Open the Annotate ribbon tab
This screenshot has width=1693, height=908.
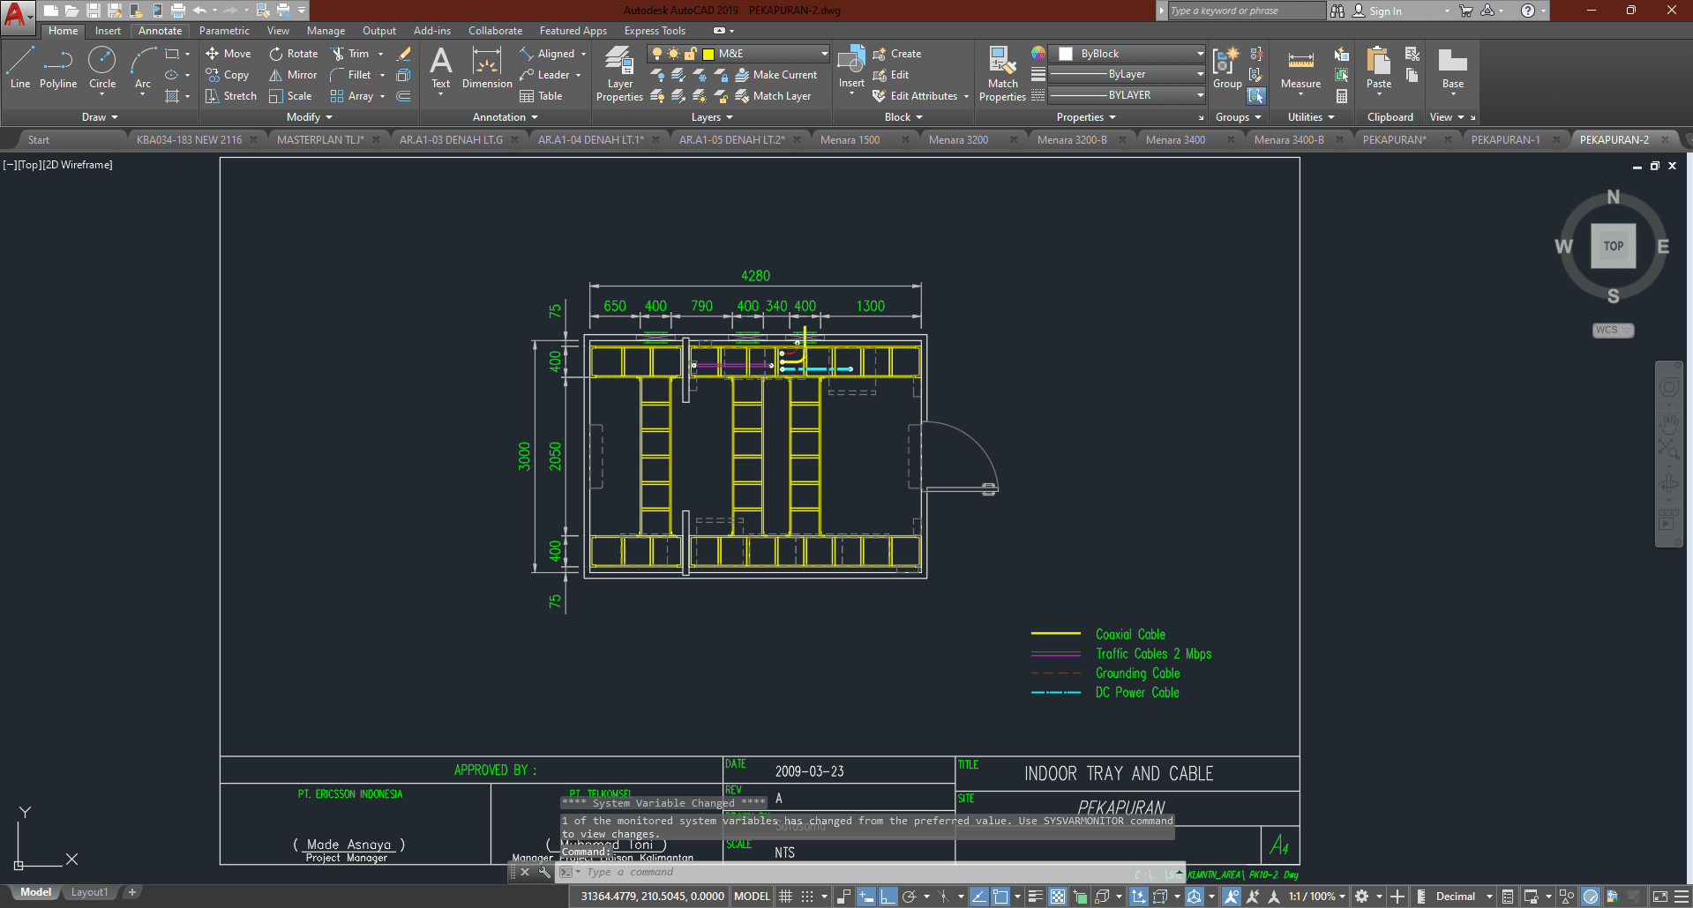[160, 31]
